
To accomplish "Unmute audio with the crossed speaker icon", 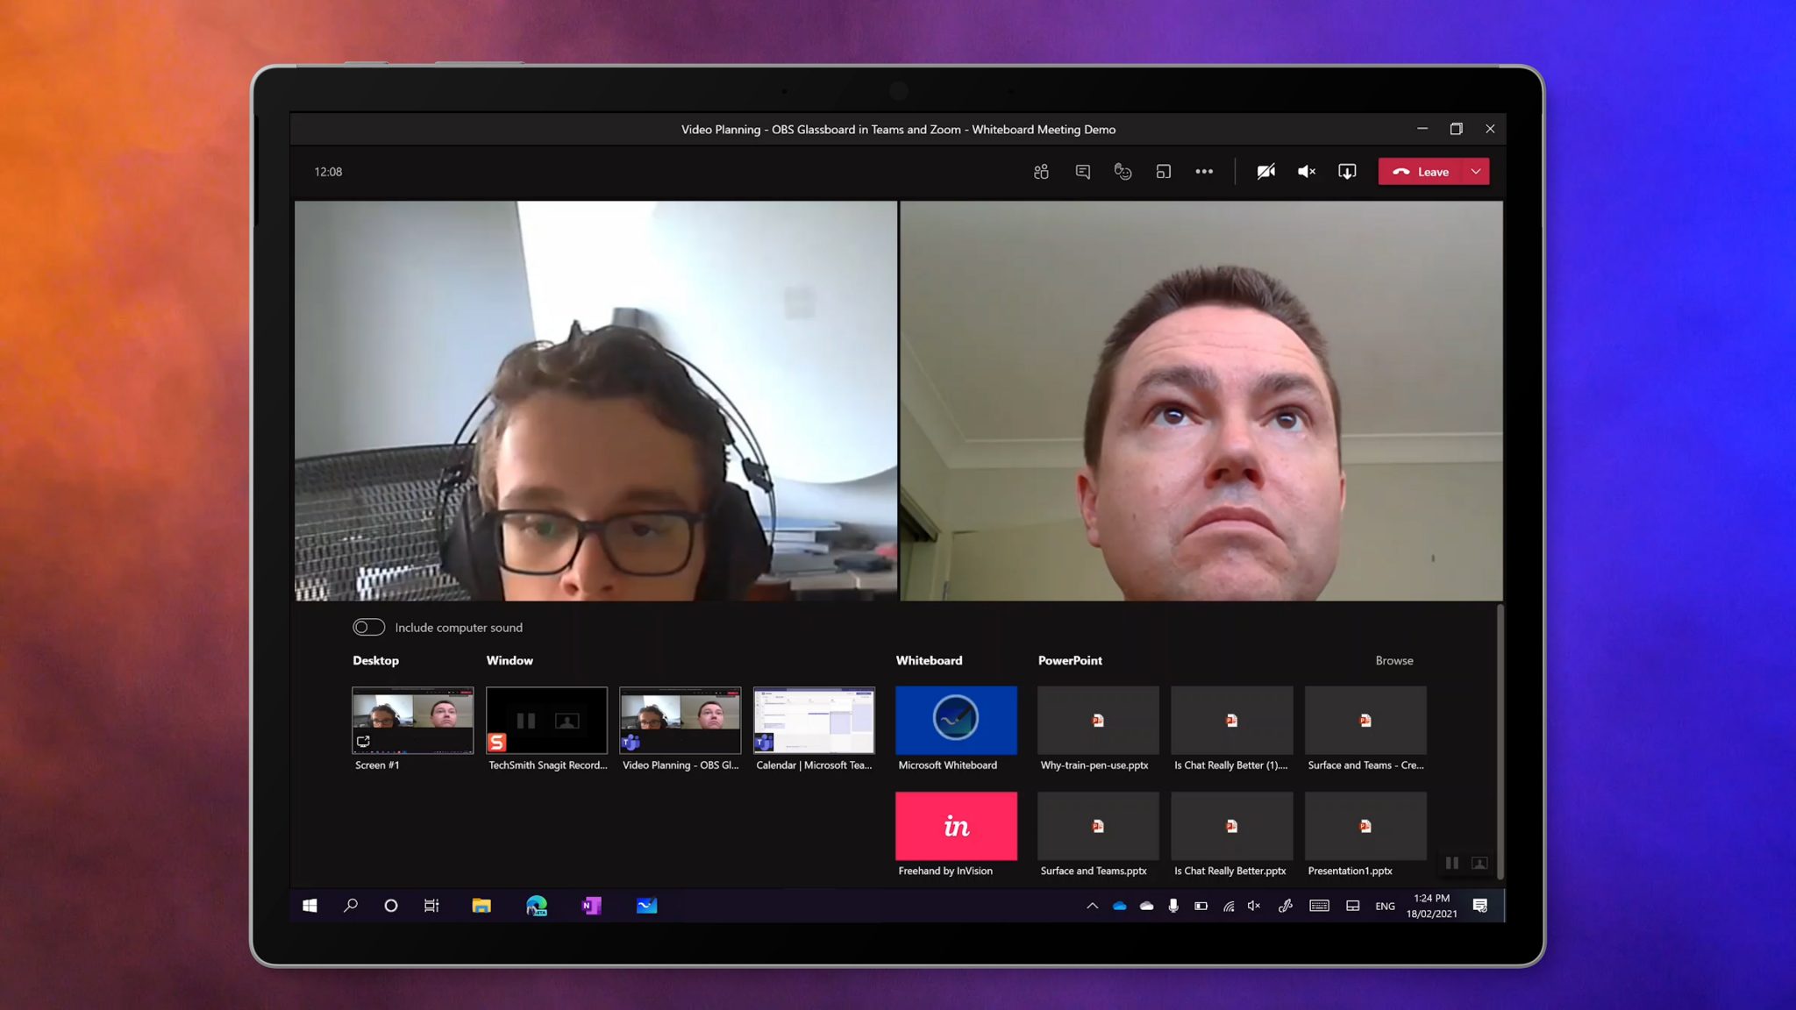I will click(1307, 172).
